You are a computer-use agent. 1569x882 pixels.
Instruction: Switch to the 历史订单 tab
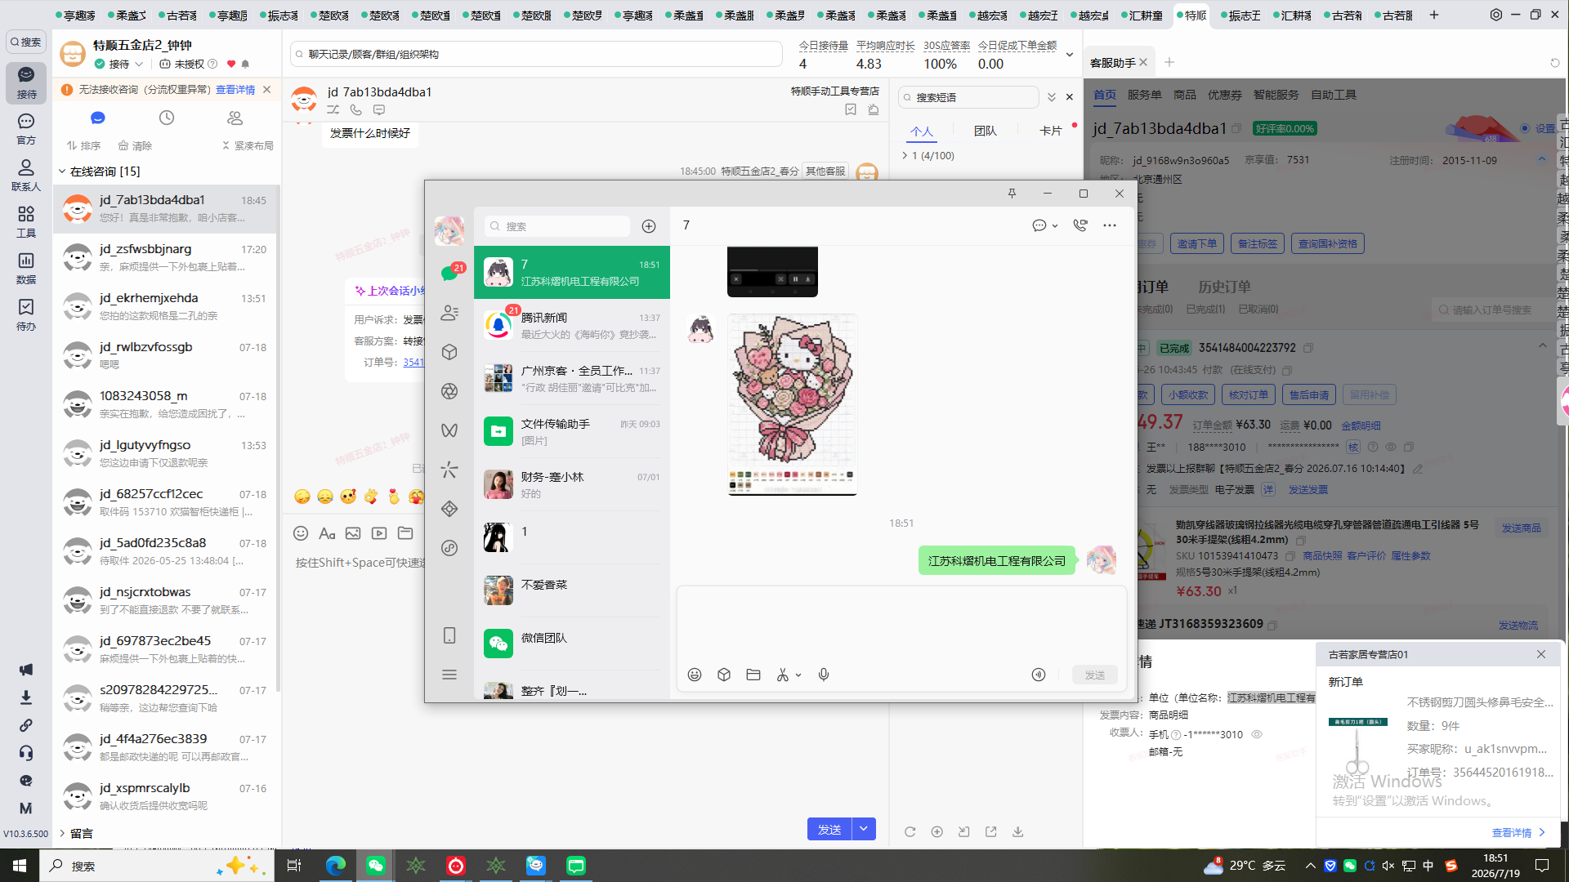coord(1224,287)
